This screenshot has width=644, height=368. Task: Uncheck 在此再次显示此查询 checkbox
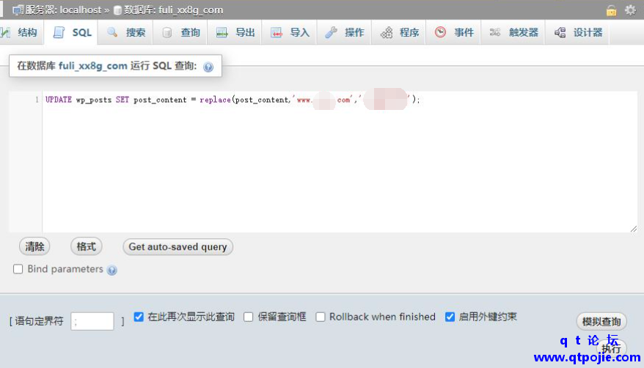pos(139,317)
